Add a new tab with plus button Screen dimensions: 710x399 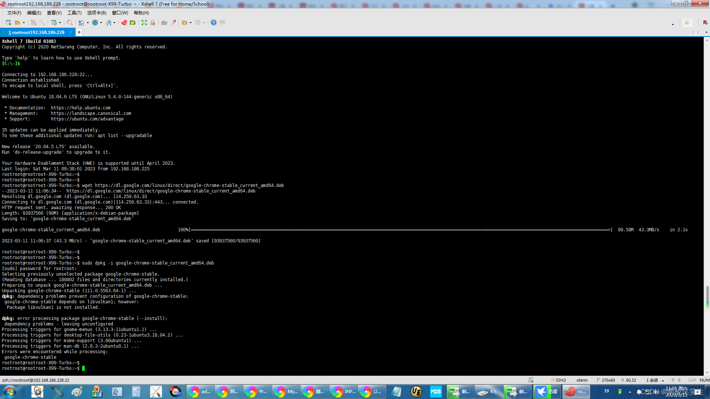click(79, 32)
